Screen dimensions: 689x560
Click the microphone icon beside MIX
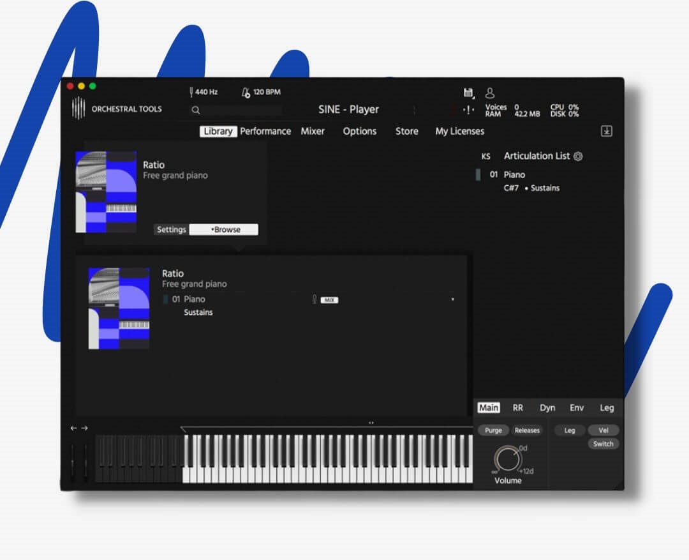(314, 299)
